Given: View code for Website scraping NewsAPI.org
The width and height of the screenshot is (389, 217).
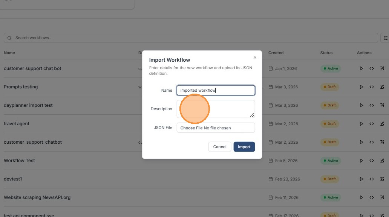Looking at the screenshot, I should (x=372, y=197).
